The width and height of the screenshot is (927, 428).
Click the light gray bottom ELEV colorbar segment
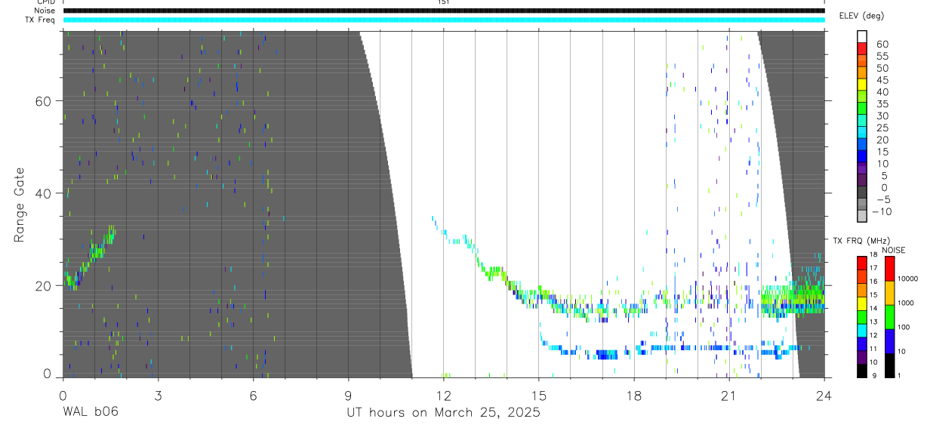[x=862, y=217]
